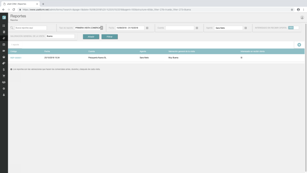Viewport: 307px width, 173px height.
Task: Click the Reportes tag icon in sidebar
Action: (4, 38)
